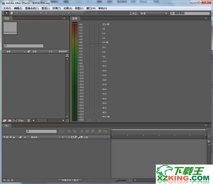Open the Audio panel options menu
This screenshot has width=213, height=184.
click(x=206, y=18)
